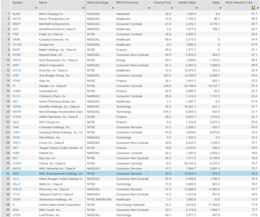
Task: Open the PLCE symbol link
Action: [16, 96]
